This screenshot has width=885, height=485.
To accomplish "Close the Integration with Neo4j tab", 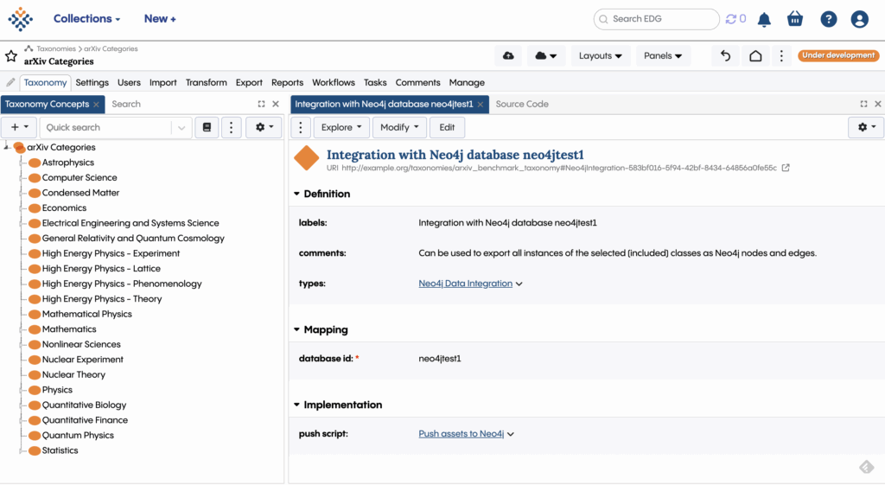I will point(481,105).
